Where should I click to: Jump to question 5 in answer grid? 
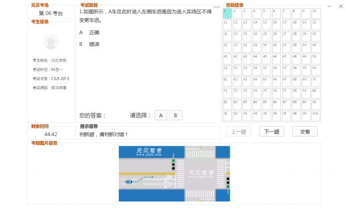(266, 13)
